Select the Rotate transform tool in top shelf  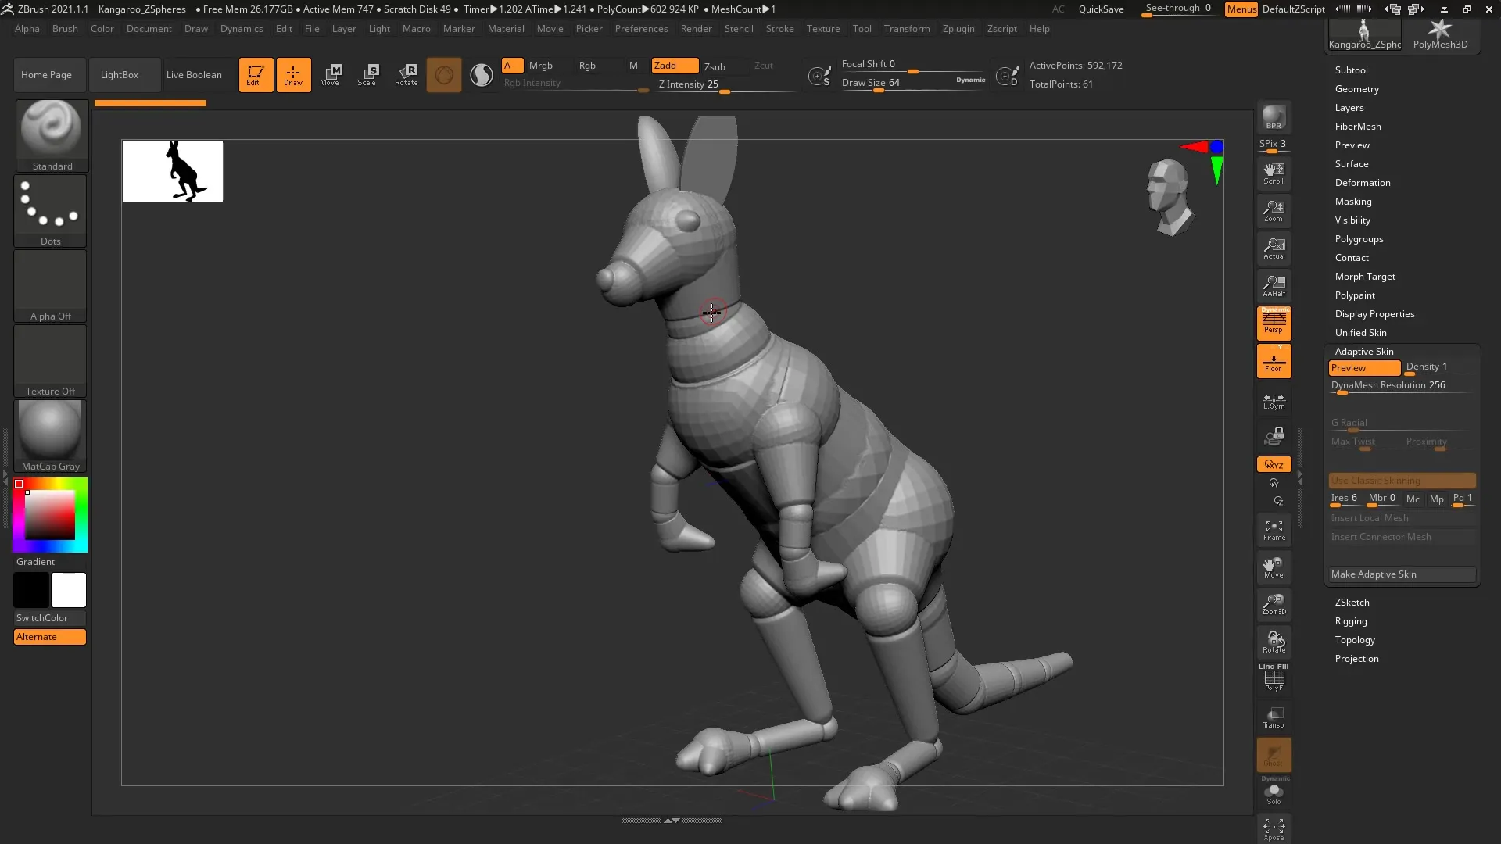pyautogui.click(x=406, y=75)
